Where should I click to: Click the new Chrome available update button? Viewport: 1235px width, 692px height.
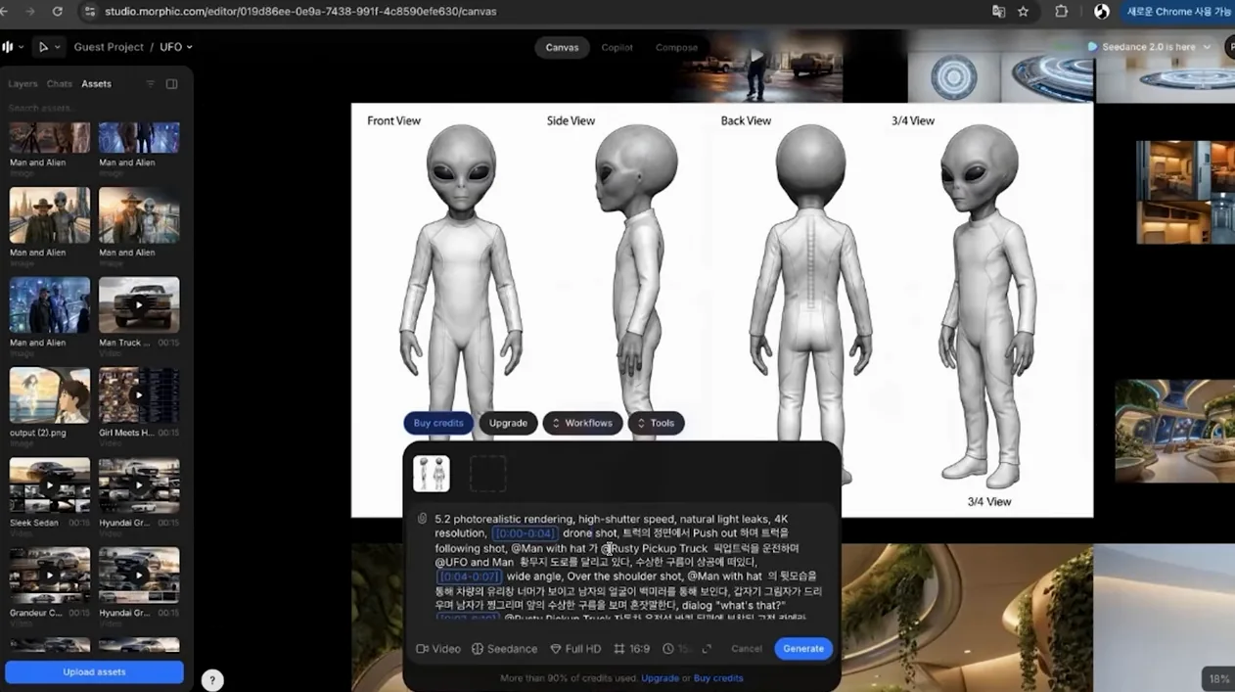click(x=1177, y=12)
